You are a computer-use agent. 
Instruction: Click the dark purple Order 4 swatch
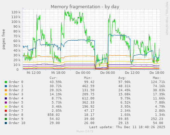[x=6, y=98]
